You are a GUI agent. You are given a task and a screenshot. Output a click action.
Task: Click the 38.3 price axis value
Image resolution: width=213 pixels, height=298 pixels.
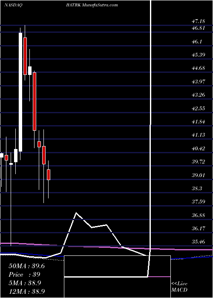[x=197, y=189]
